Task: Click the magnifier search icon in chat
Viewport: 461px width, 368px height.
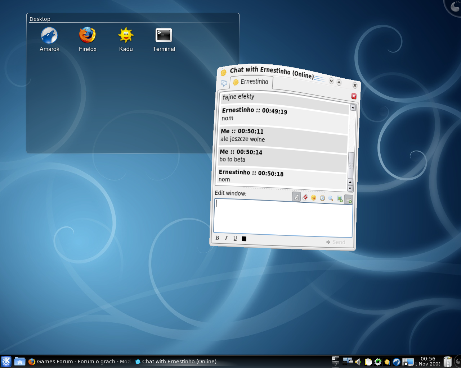Action: coord(331,198)
